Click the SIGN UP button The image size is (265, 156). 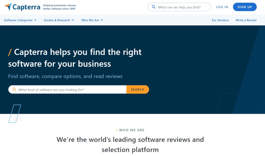coord(245,7)
